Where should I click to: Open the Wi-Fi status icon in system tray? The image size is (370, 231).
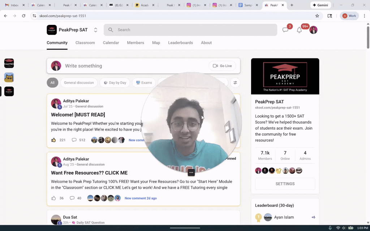(x=338, y=228)
